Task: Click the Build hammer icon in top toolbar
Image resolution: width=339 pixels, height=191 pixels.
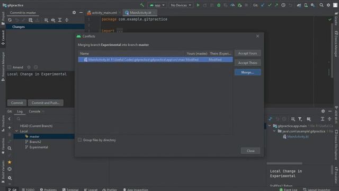Action: tap(142, 5)
